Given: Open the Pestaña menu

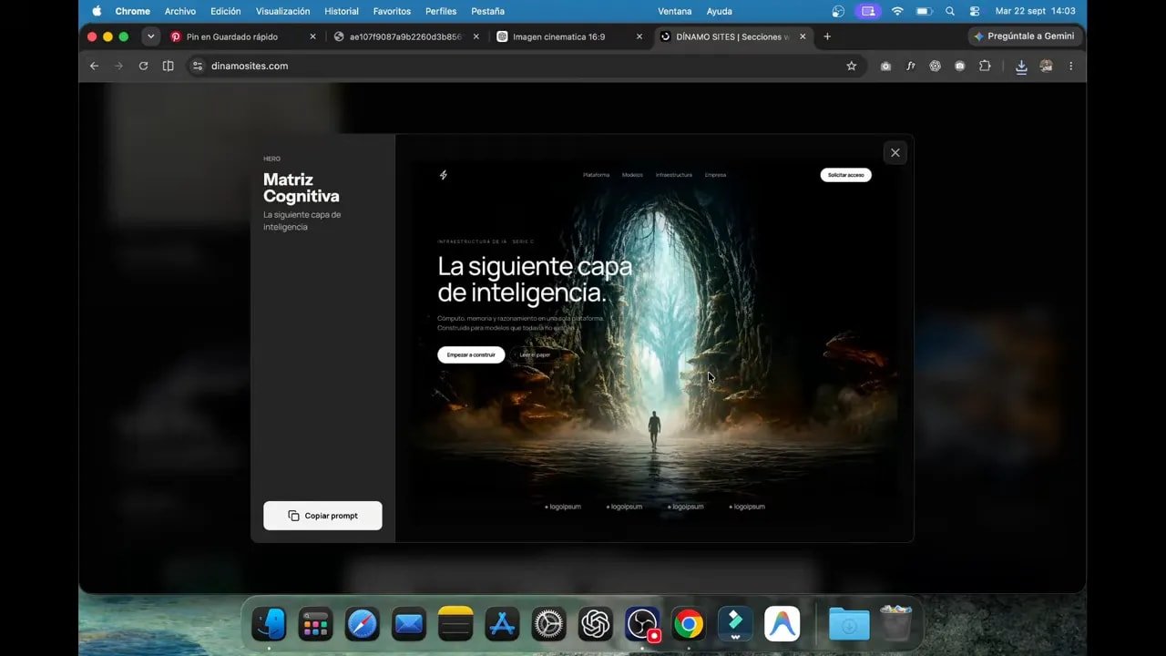Looking at the screenshot, I should point(487,11).
